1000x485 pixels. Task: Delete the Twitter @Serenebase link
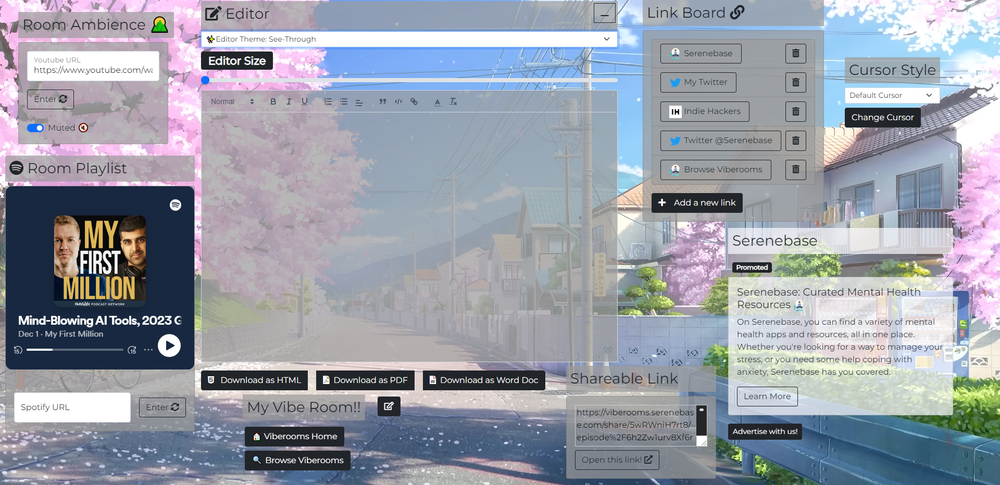point(795,141)
